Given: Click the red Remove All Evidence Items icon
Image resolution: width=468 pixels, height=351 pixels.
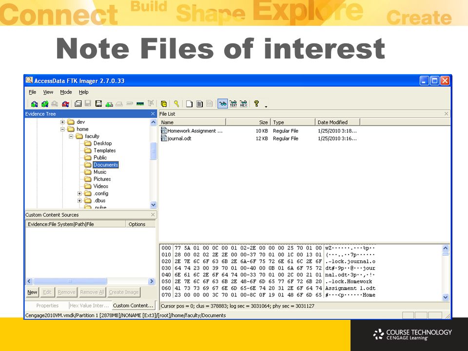Looking at the screenshot, I should tap(65, 103).
